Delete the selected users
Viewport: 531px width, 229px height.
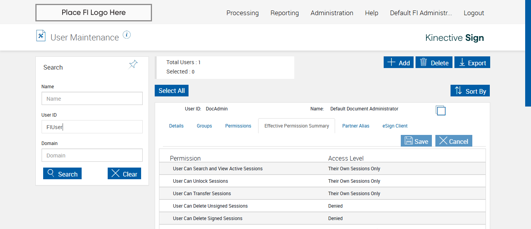tap(434, 63)
